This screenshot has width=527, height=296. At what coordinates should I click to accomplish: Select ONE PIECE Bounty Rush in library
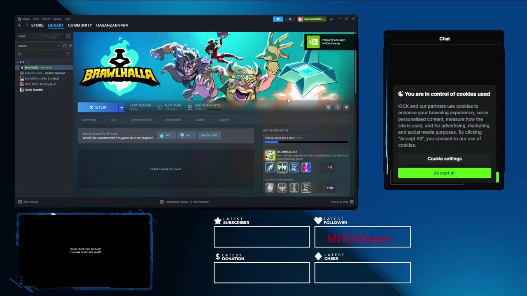click(x=40, y=84)
